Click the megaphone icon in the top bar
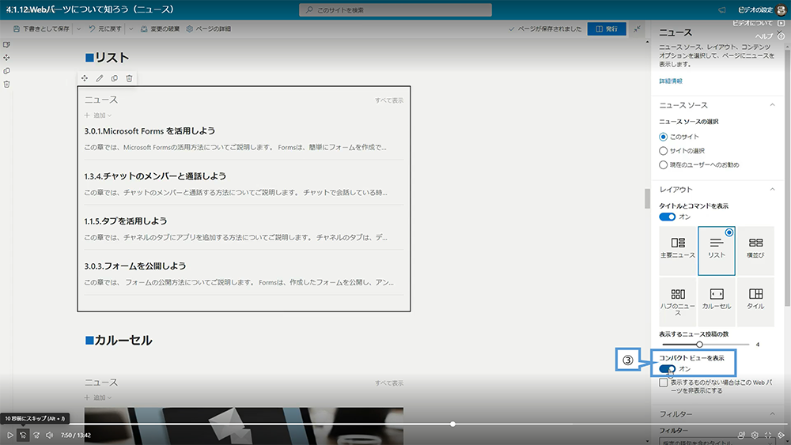791x445 pixels. [x=722, y=9]
